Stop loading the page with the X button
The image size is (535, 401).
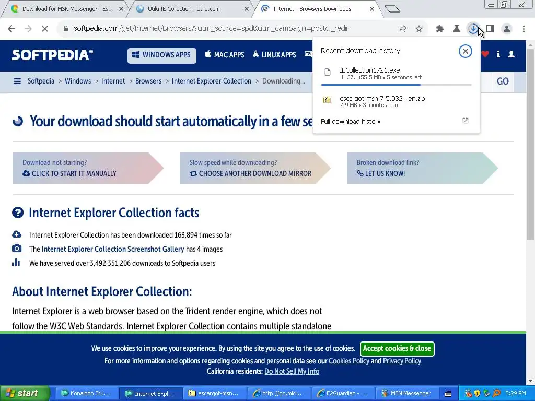coord(45,29)
